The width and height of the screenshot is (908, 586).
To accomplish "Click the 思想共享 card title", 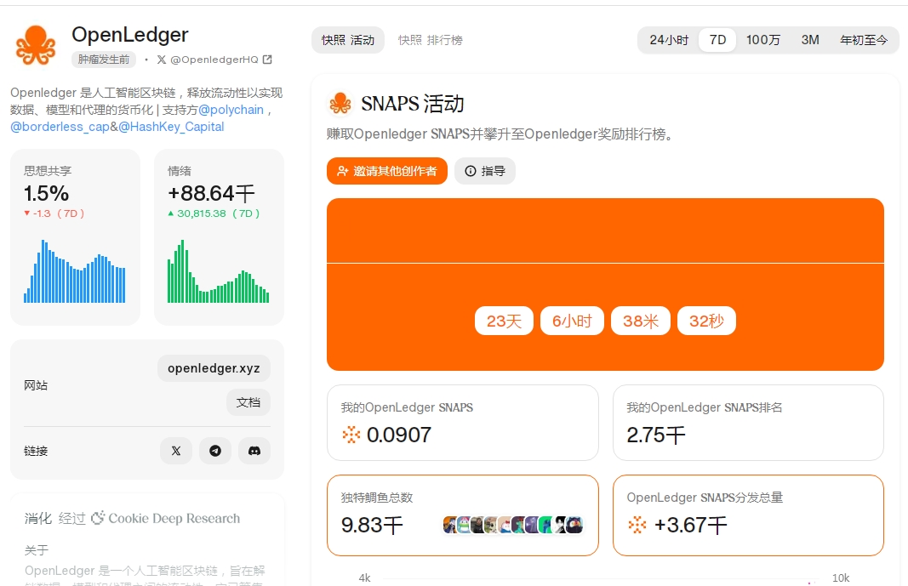I will pos(48,171).
